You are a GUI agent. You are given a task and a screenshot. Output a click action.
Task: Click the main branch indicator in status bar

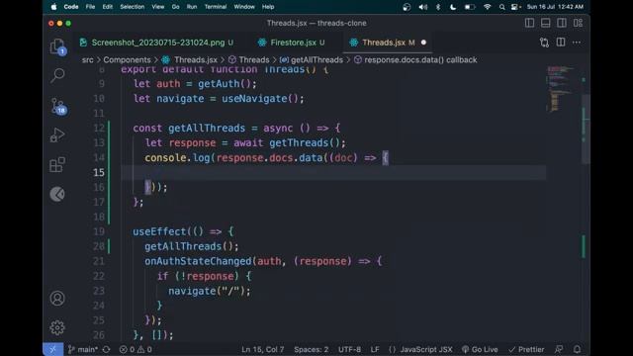[x=83, y=349]
